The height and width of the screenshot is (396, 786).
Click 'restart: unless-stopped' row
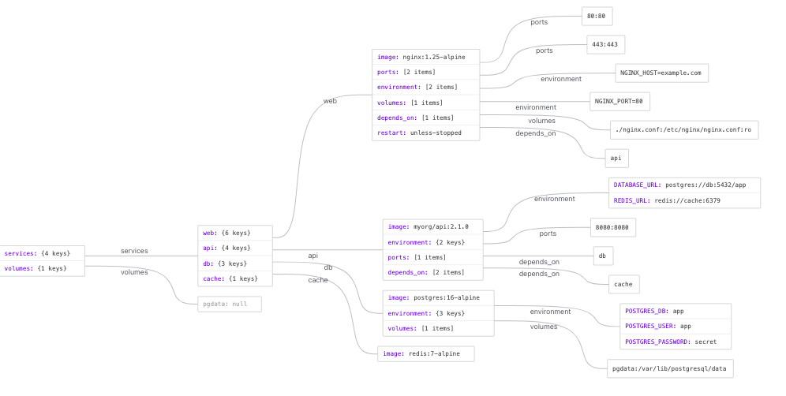(425, 133)
